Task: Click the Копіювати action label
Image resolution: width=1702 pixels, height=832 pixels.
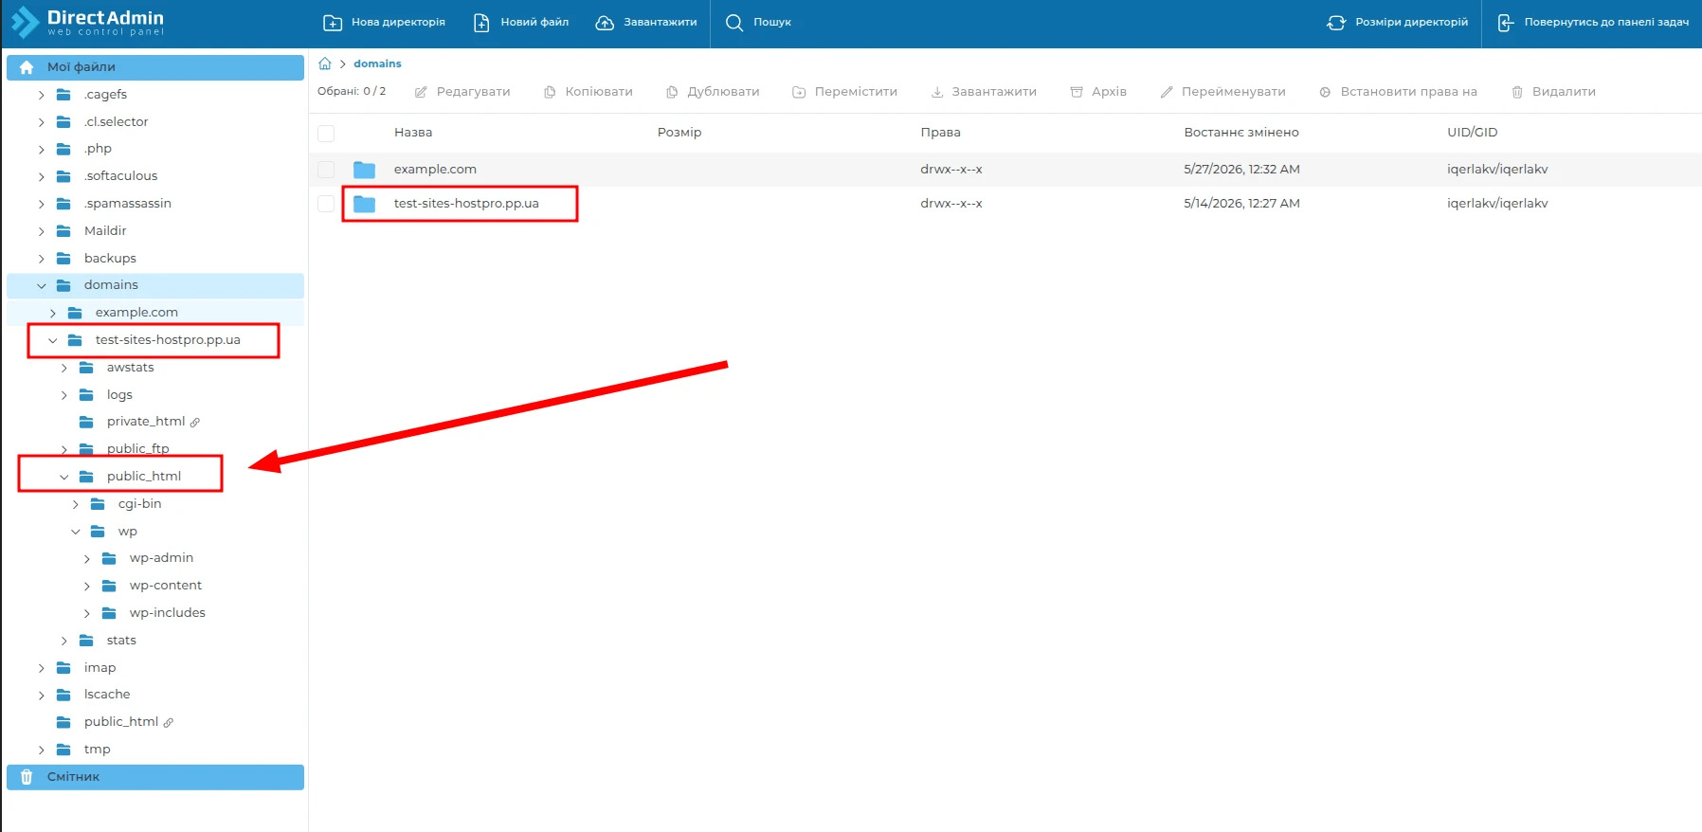Action: (599, 92)
